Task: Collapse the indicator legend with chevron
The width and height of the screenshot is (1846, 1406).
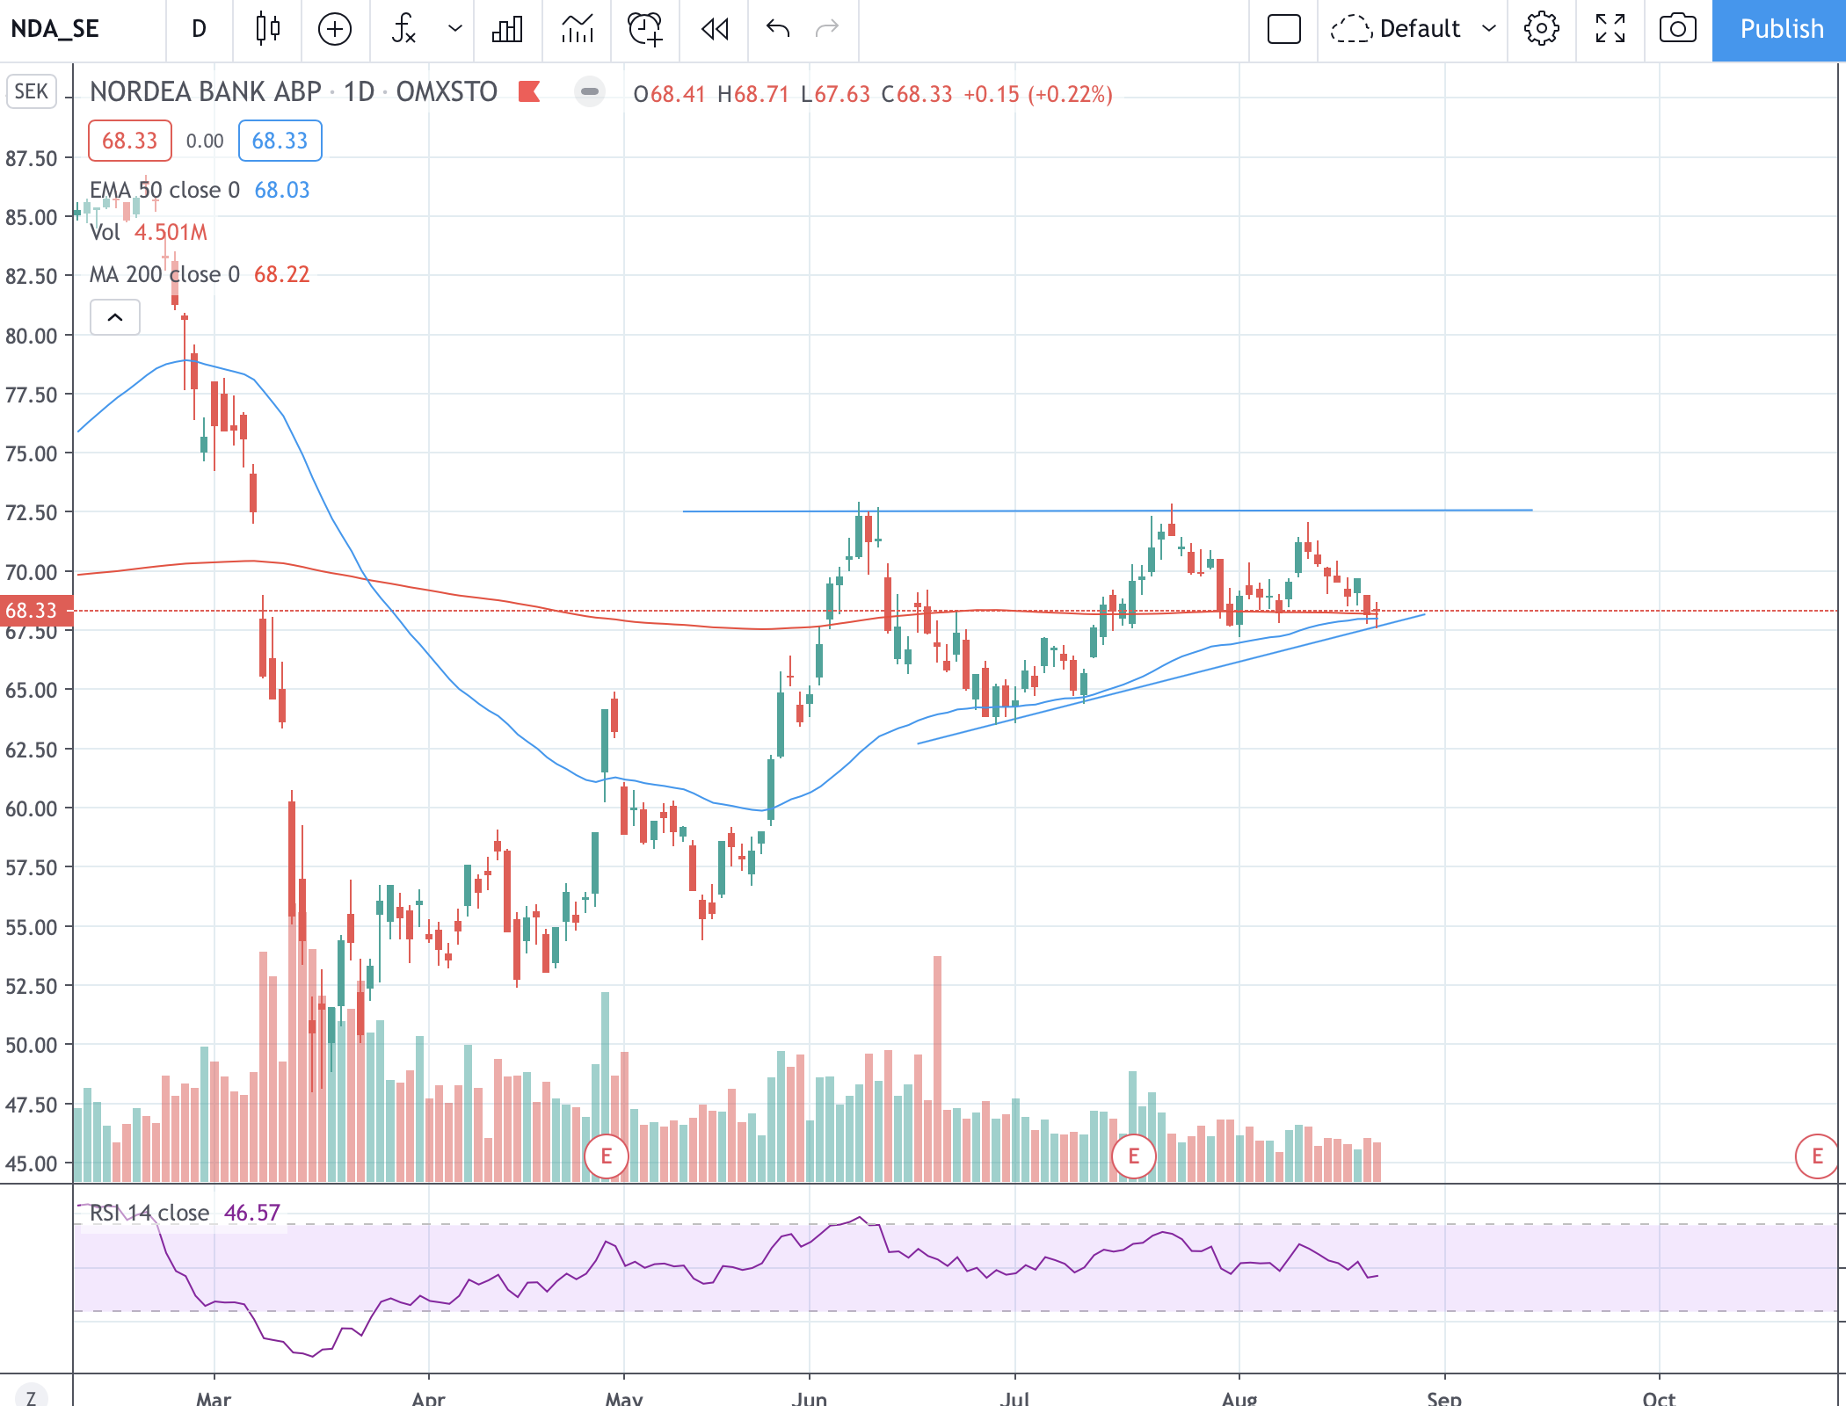Action: (x=115, y=317)
